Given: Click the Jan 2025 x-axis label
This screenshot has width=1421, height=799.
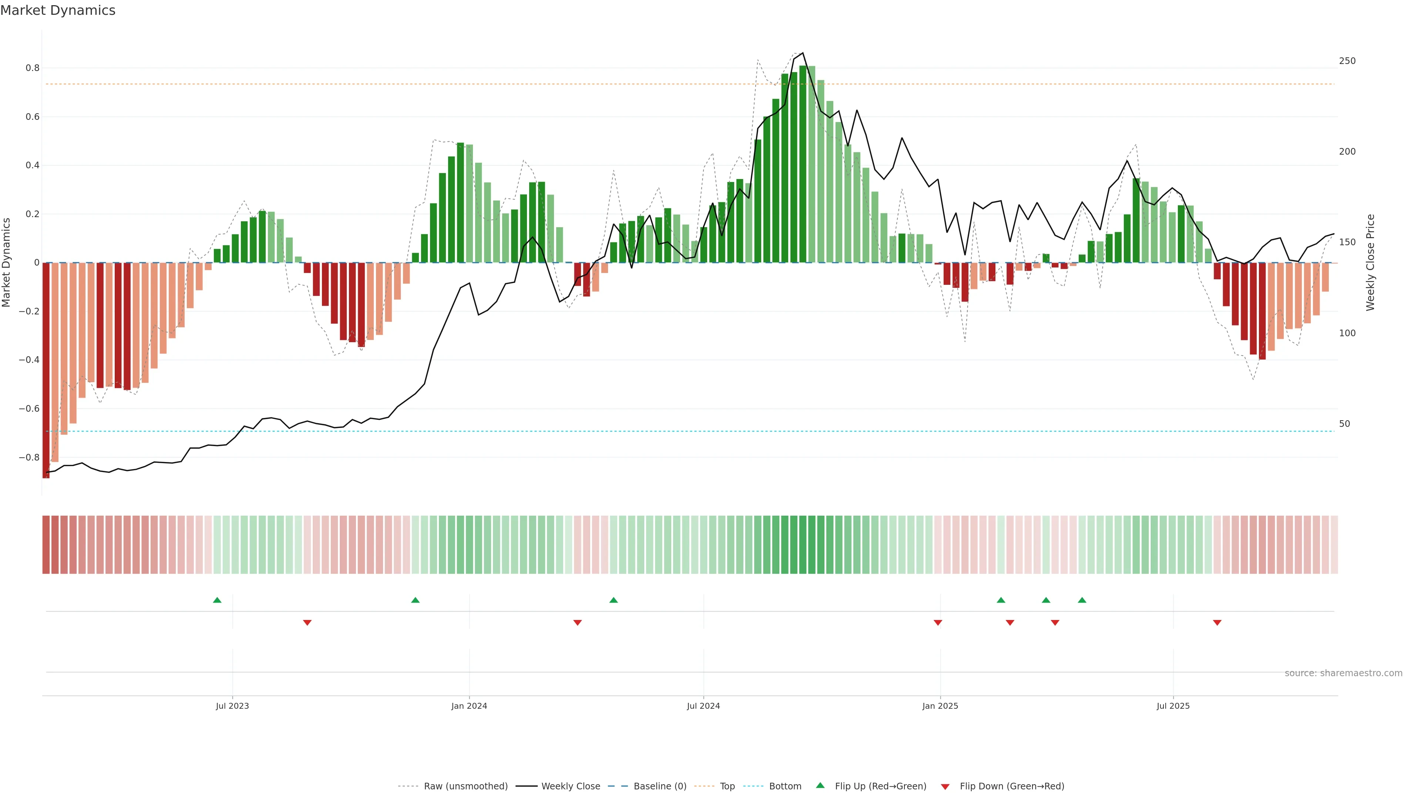Looking at the screenshot, I should [x=940, y=706].
